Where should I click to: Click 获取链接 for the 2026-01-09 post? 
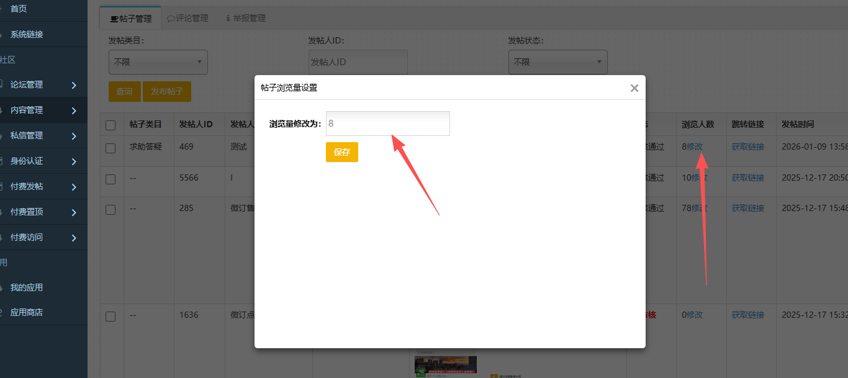tap(747, 147)
